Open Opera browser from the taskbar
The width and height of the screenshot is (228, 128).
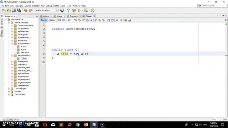coord(45,125)
